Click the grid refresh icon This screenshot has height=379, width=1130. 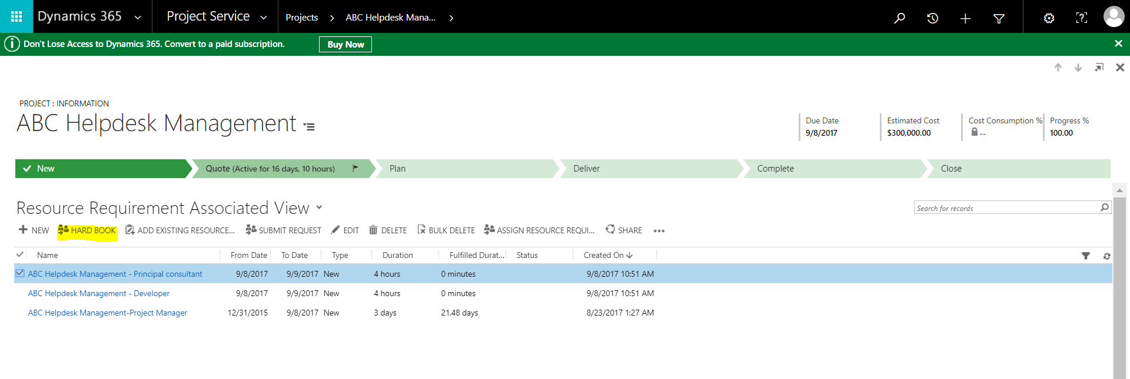pyautogui.click(x=1106, y=256)
